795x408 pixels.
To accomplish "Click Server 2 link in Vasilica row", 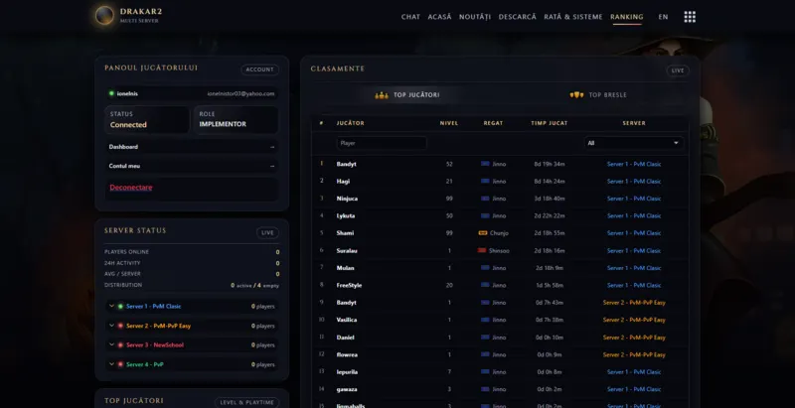I will [634, 320].
